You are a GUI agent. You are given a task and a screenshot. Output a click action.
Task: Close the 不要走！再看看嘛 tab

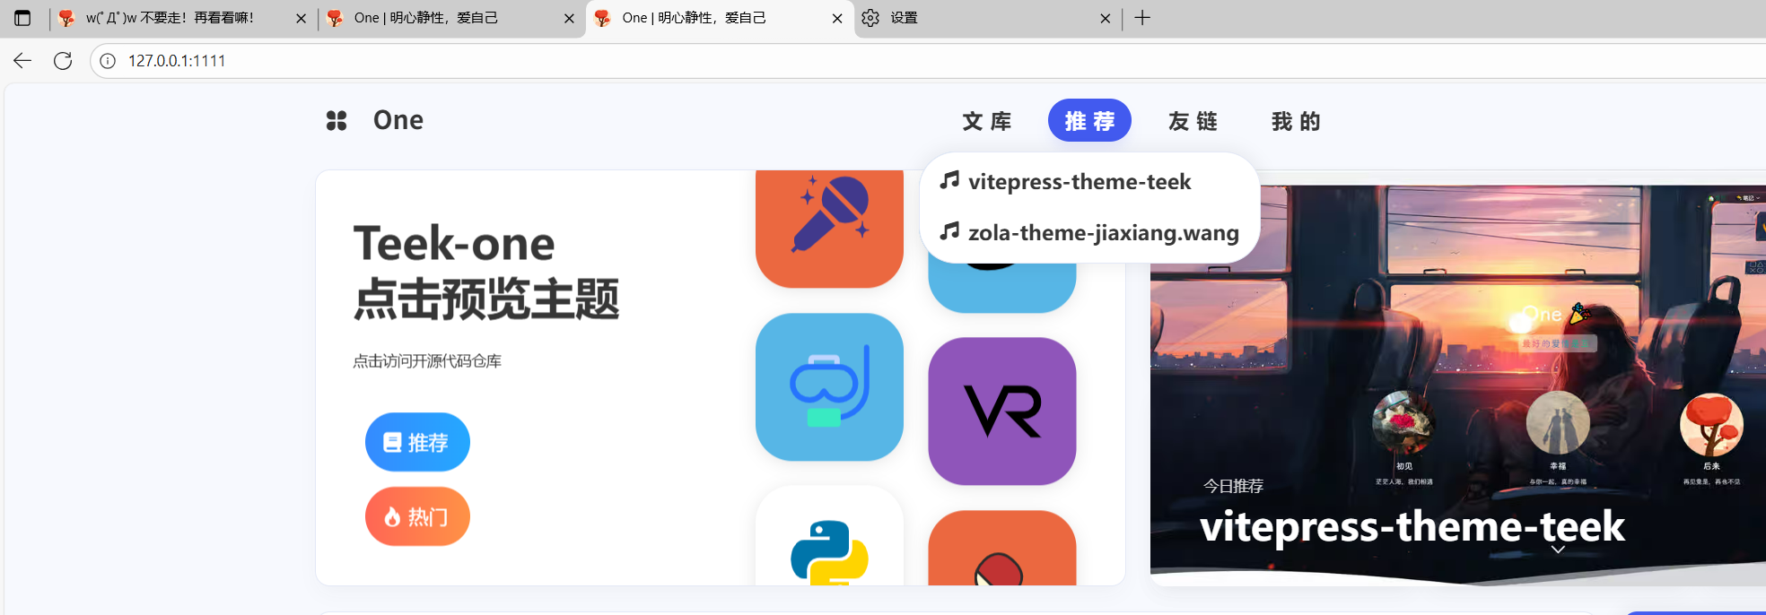click(x=301, y=18)
